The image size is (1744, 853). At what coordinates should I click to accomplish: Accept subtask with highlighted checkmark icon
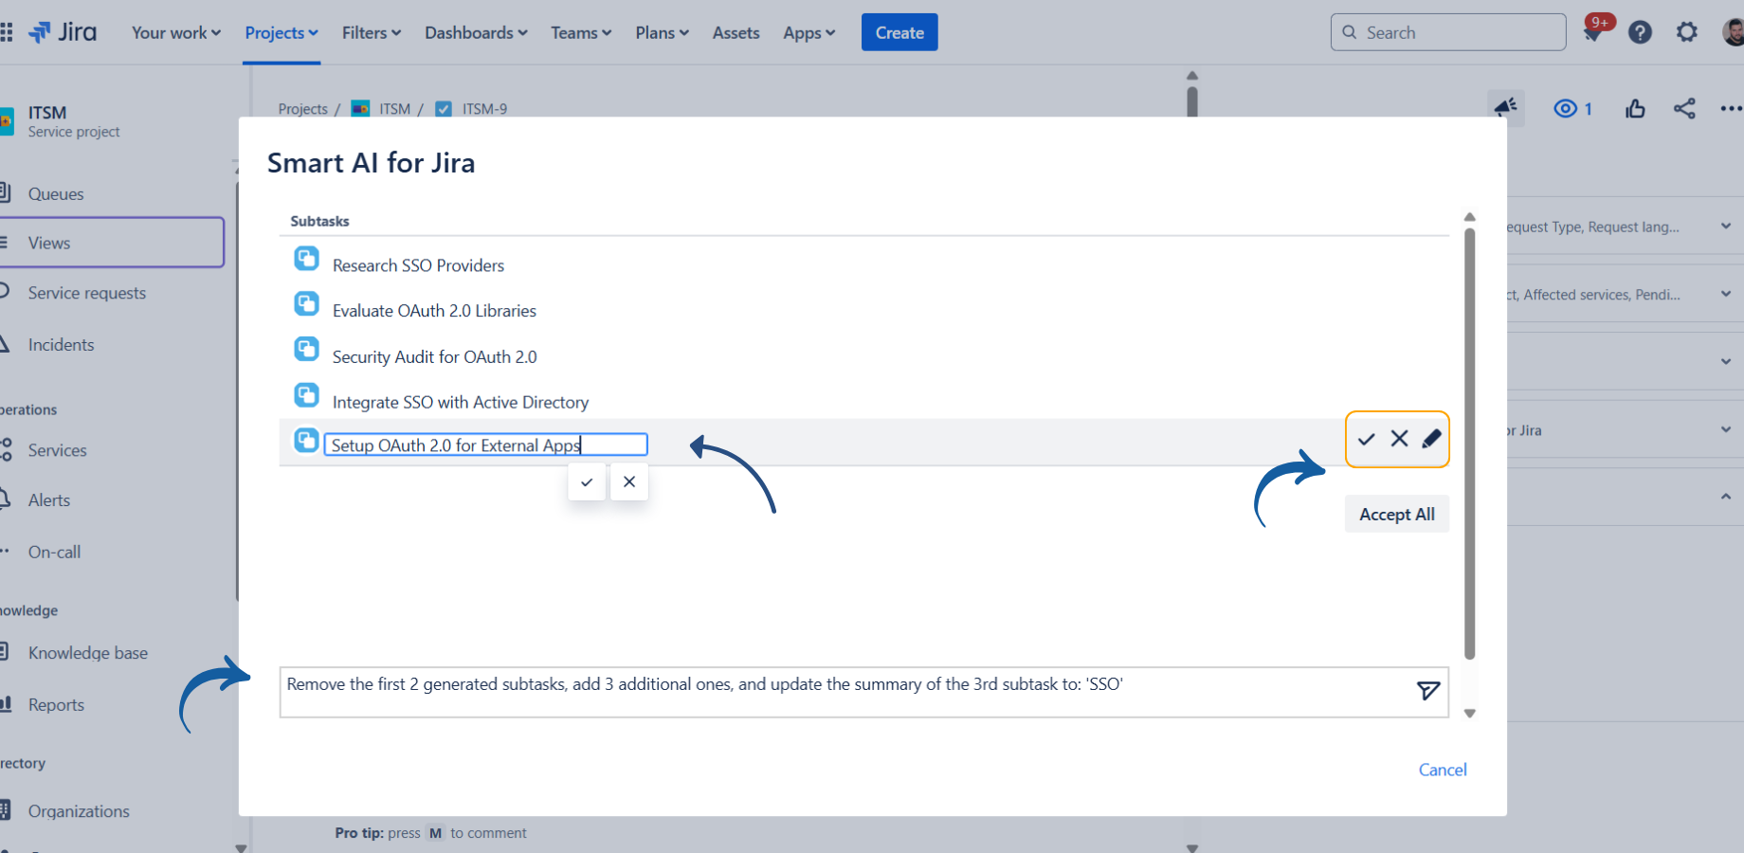pos(1366,439)
